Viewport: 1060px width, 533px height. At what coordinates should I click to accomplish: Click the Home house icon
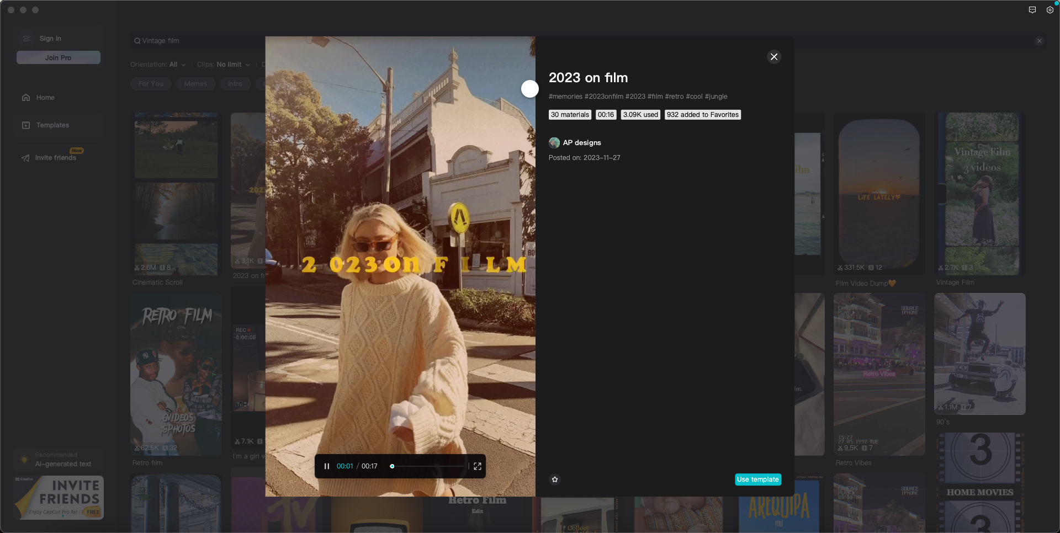tap(26, 98)
